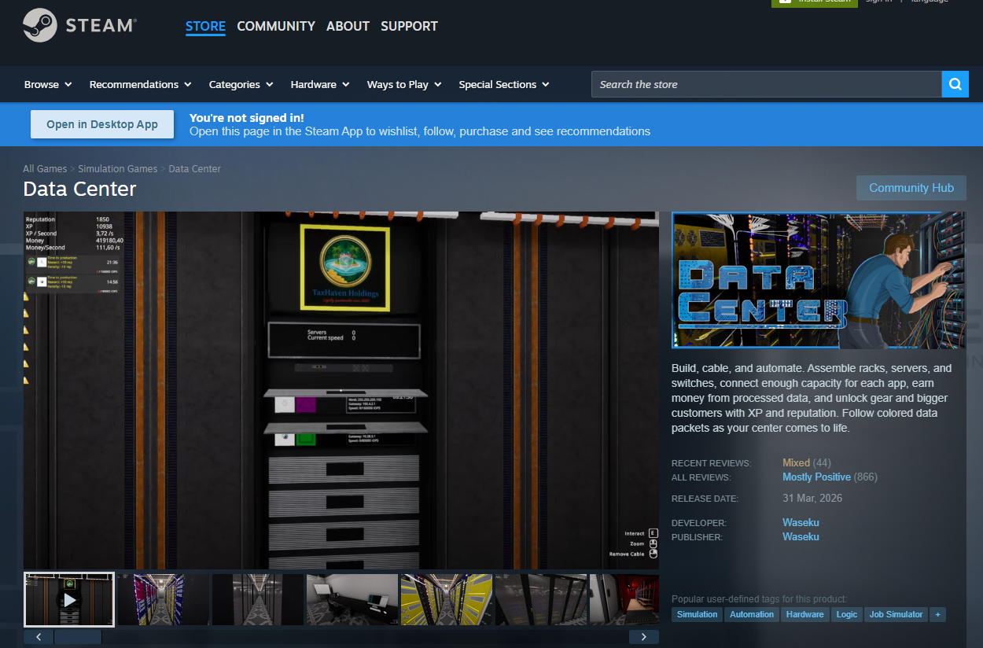Select the Simulation tag
This screenshot has height=648, width=983.
click(x=697, y=614)
